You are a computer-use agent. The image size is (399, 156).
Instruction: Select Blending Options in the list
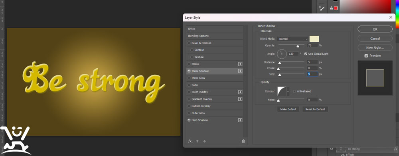[x=215, y=36]
